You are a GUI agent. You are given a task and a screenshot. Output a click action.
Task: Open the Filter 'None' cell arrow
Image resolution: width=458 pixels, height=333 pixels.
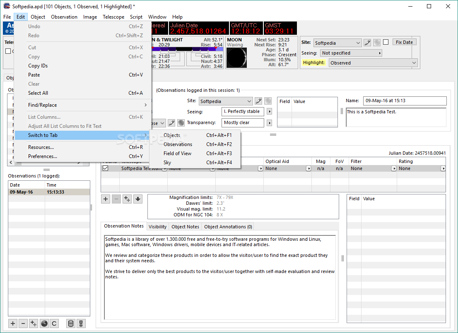(393, 168)
